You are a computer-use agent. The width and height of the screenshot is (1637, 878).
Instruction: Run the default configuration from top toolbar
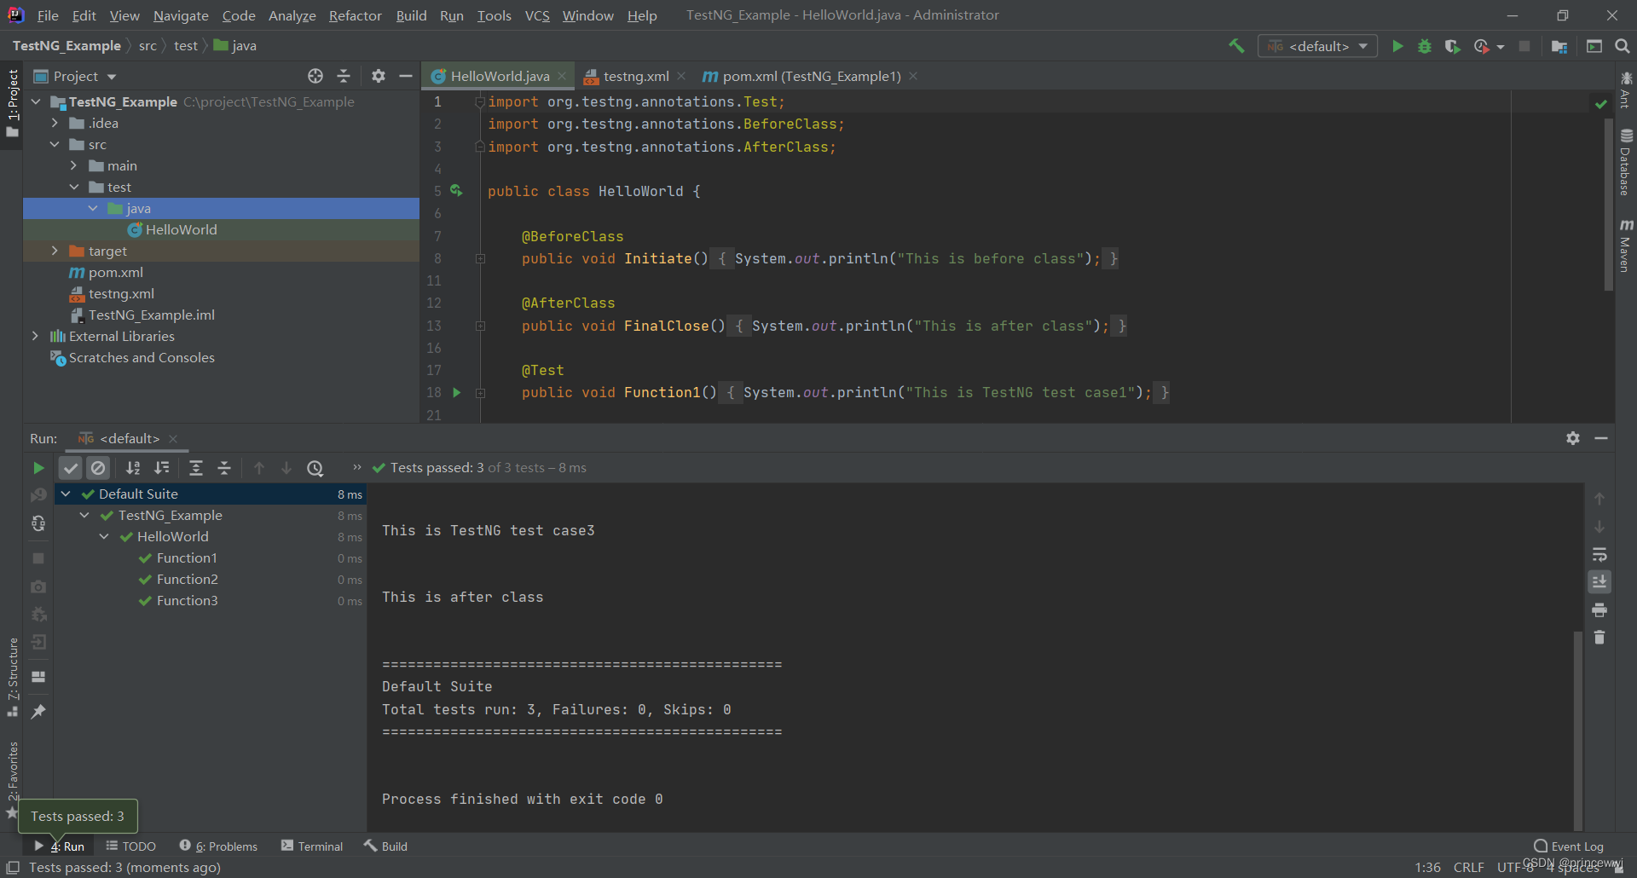point(1397,46)
